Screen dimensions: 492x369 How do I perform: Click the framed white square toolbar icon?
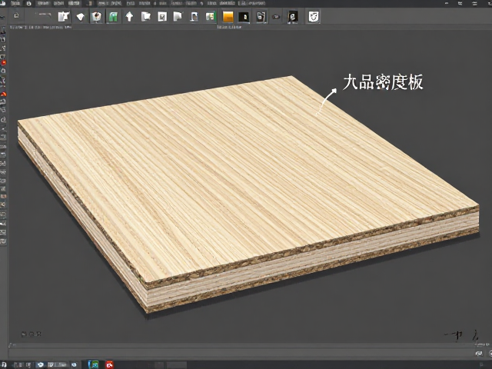pos(162,16)
